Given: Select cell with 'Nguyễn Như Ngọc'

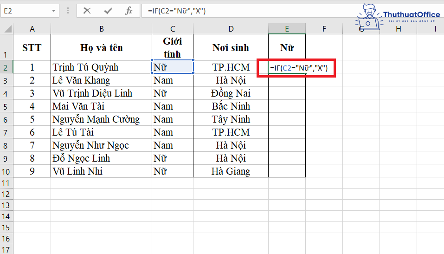Looking at the screenshot, I should point(101,145).
